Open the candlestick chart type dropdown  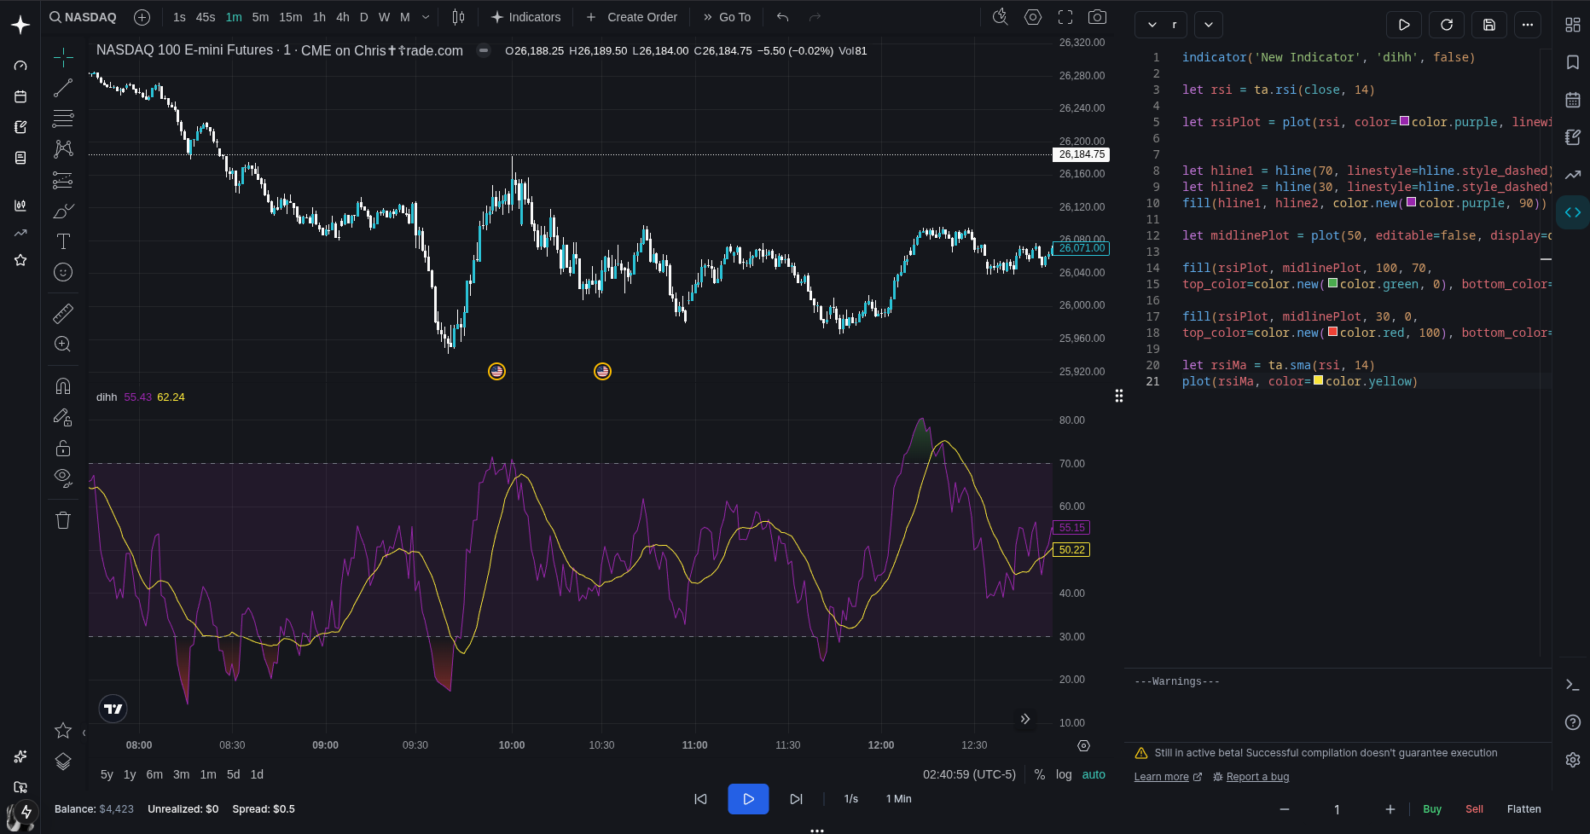pos(459,17)
